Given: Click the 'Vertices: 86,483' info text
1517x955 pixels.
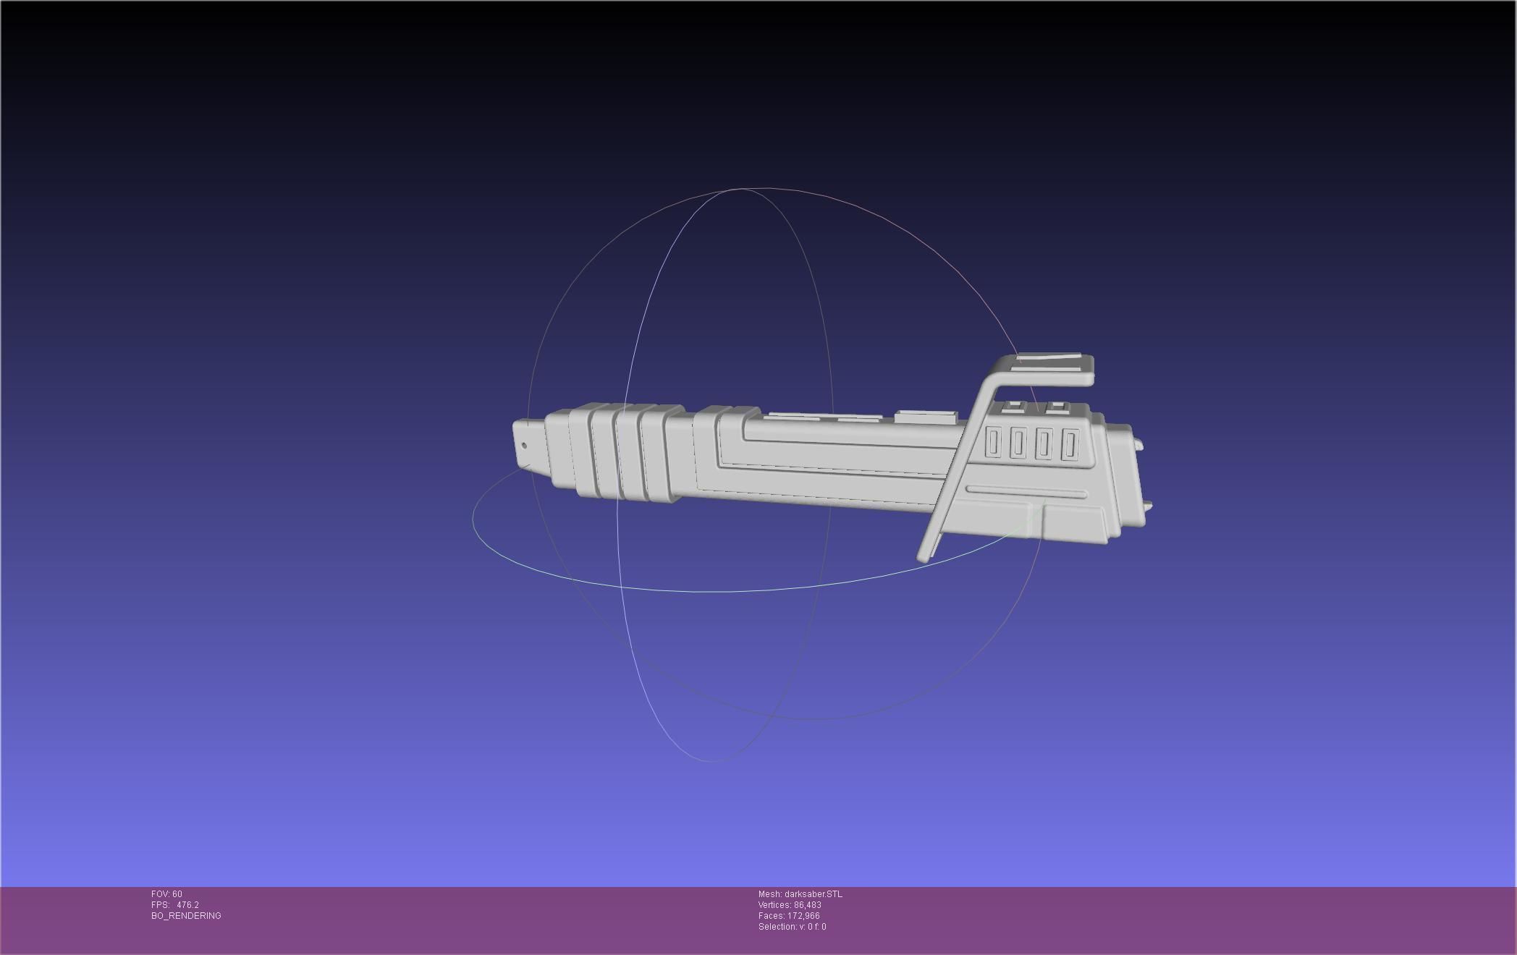Looking at the screenshot, I should pyautogui.click(x=790, y=905).
